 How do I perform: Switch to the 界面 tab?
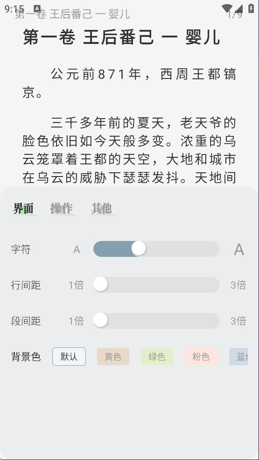coord(23,209)
